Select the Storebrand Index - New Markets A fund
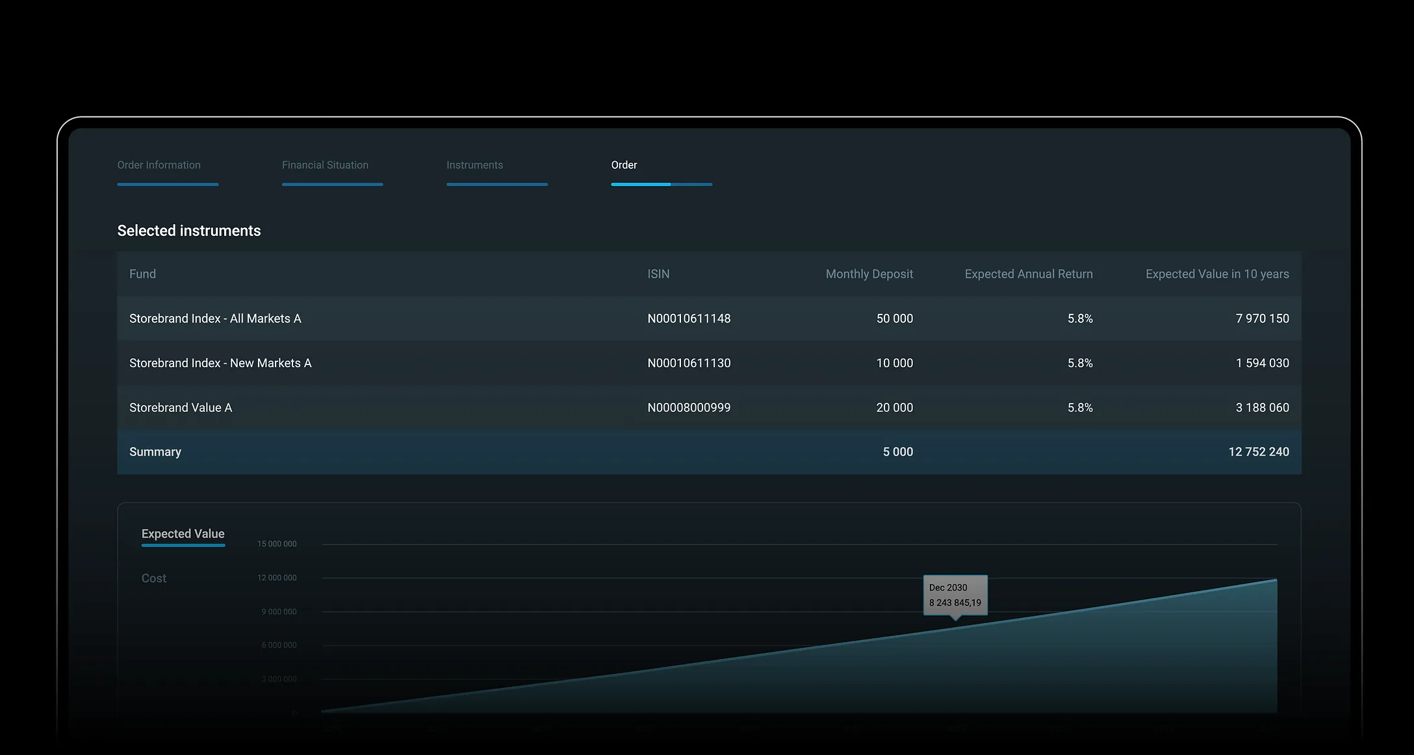The image size is (1414, 755). click(x=220, y=363)
